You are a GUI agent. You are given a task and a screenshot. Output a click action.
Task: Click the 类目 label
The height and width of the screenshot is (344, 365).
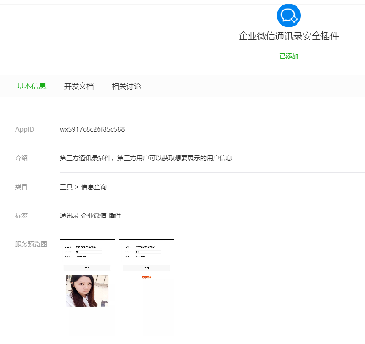pyautogui.click(x=21, y=187)
